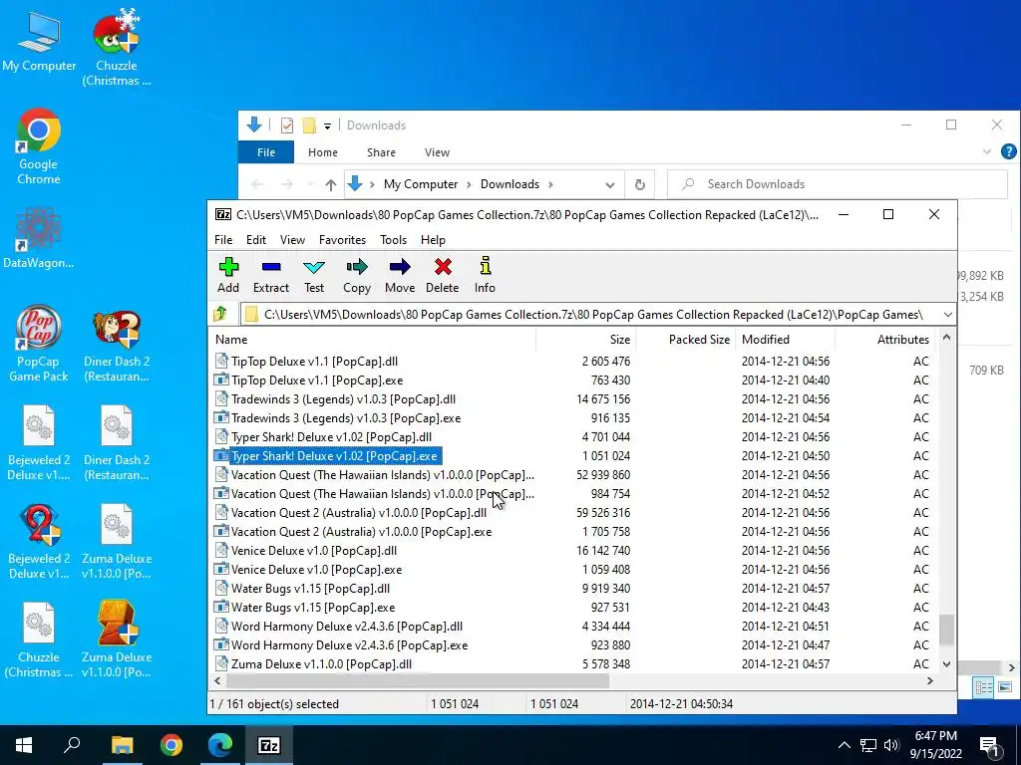Switch to View ribbon tab in Explorer

pyautogui.click(x=437, y=152)
